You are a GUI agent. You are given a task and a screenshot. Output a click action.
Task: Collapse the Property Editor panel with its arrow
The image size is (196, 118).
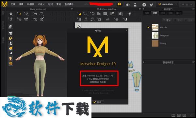144,62
